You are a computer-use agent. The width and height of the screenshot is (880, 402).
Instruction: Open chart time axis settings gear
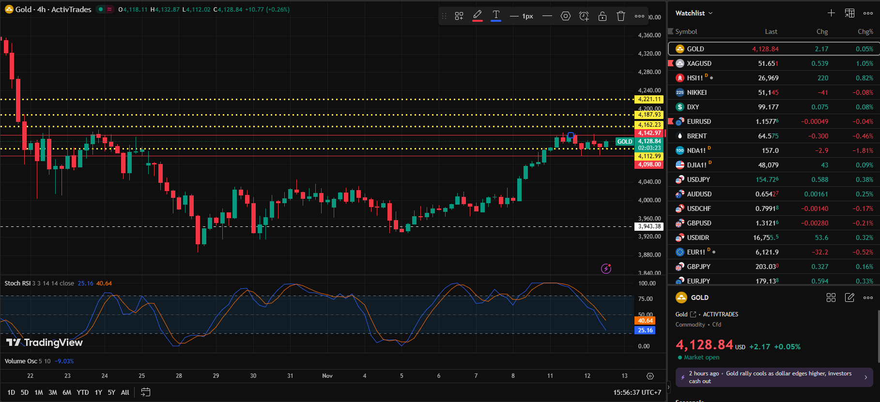coord(650,376)
